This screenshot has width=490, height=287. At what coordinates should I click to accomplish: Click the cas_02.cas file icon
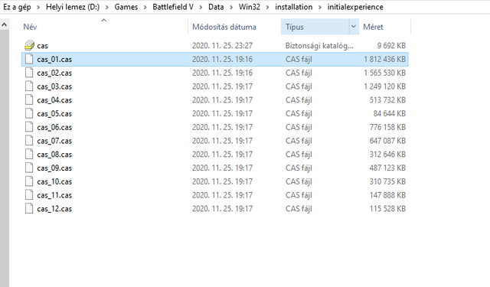tap(29, 73)
